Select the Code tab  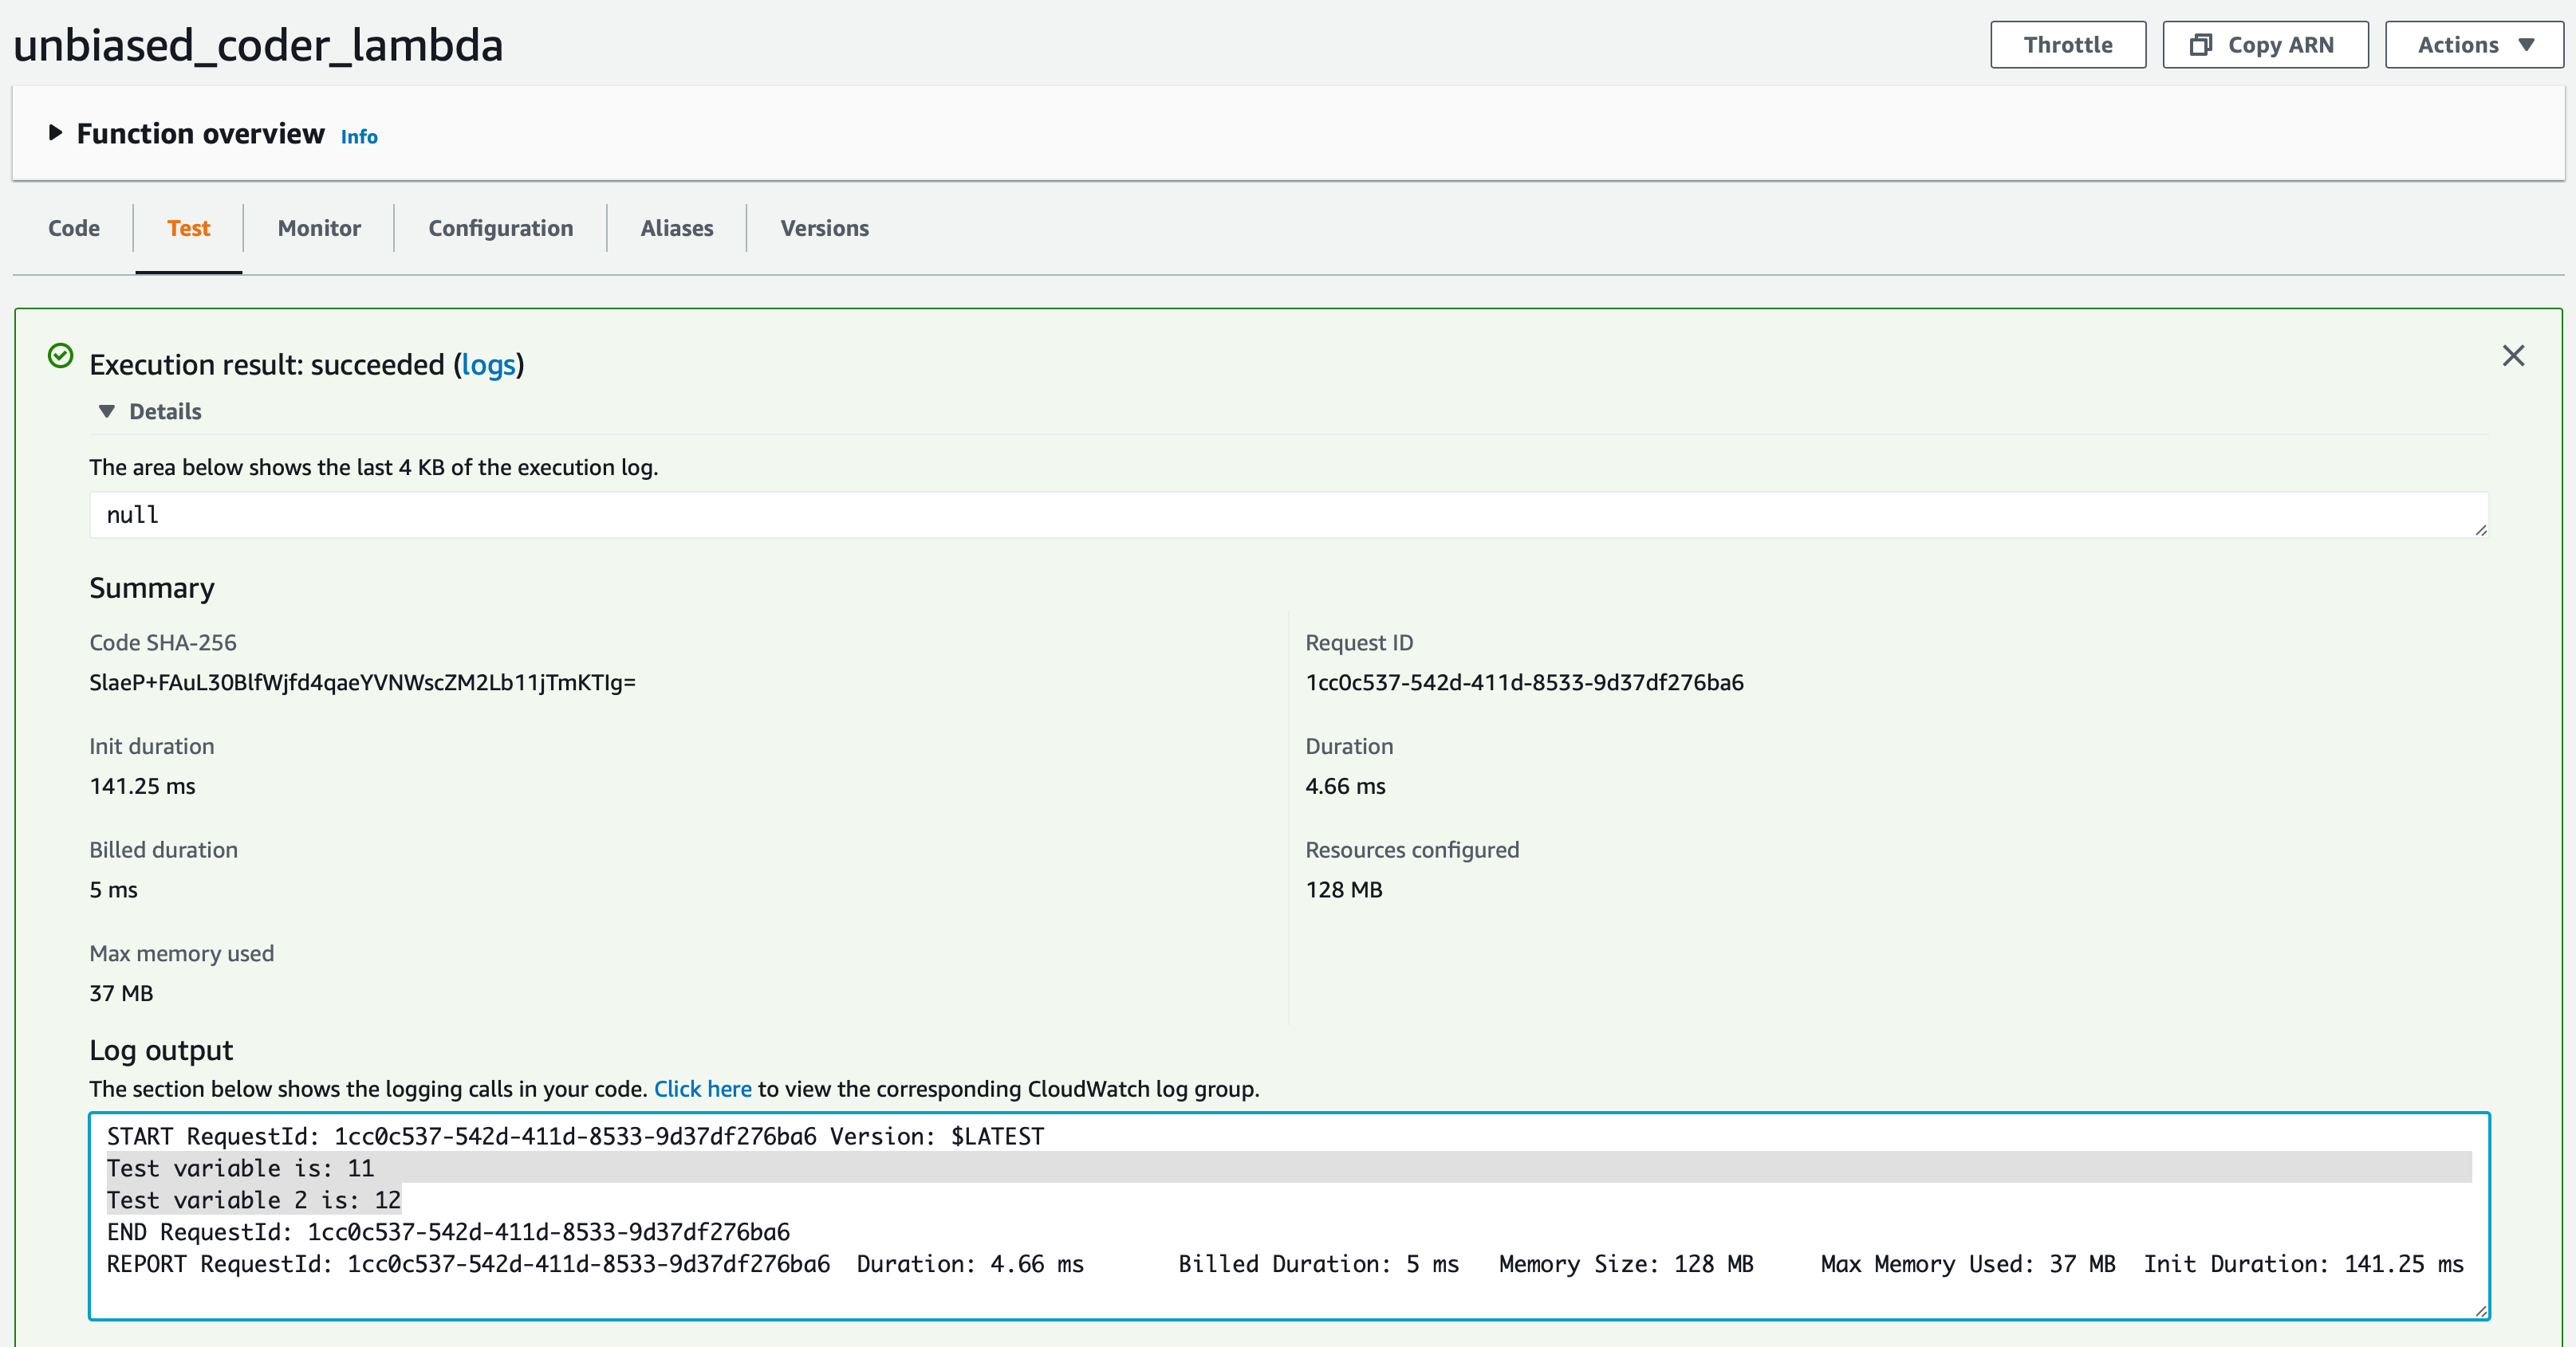tap(75, 226)
